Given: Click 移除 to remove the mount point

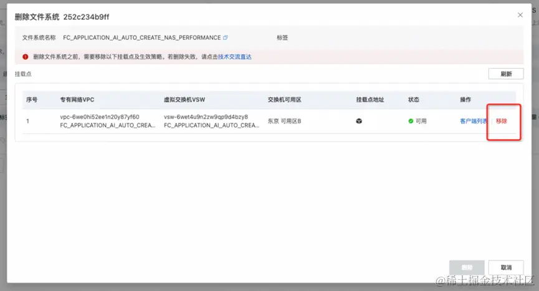Looking at the screenshot, I should [502, 121].
